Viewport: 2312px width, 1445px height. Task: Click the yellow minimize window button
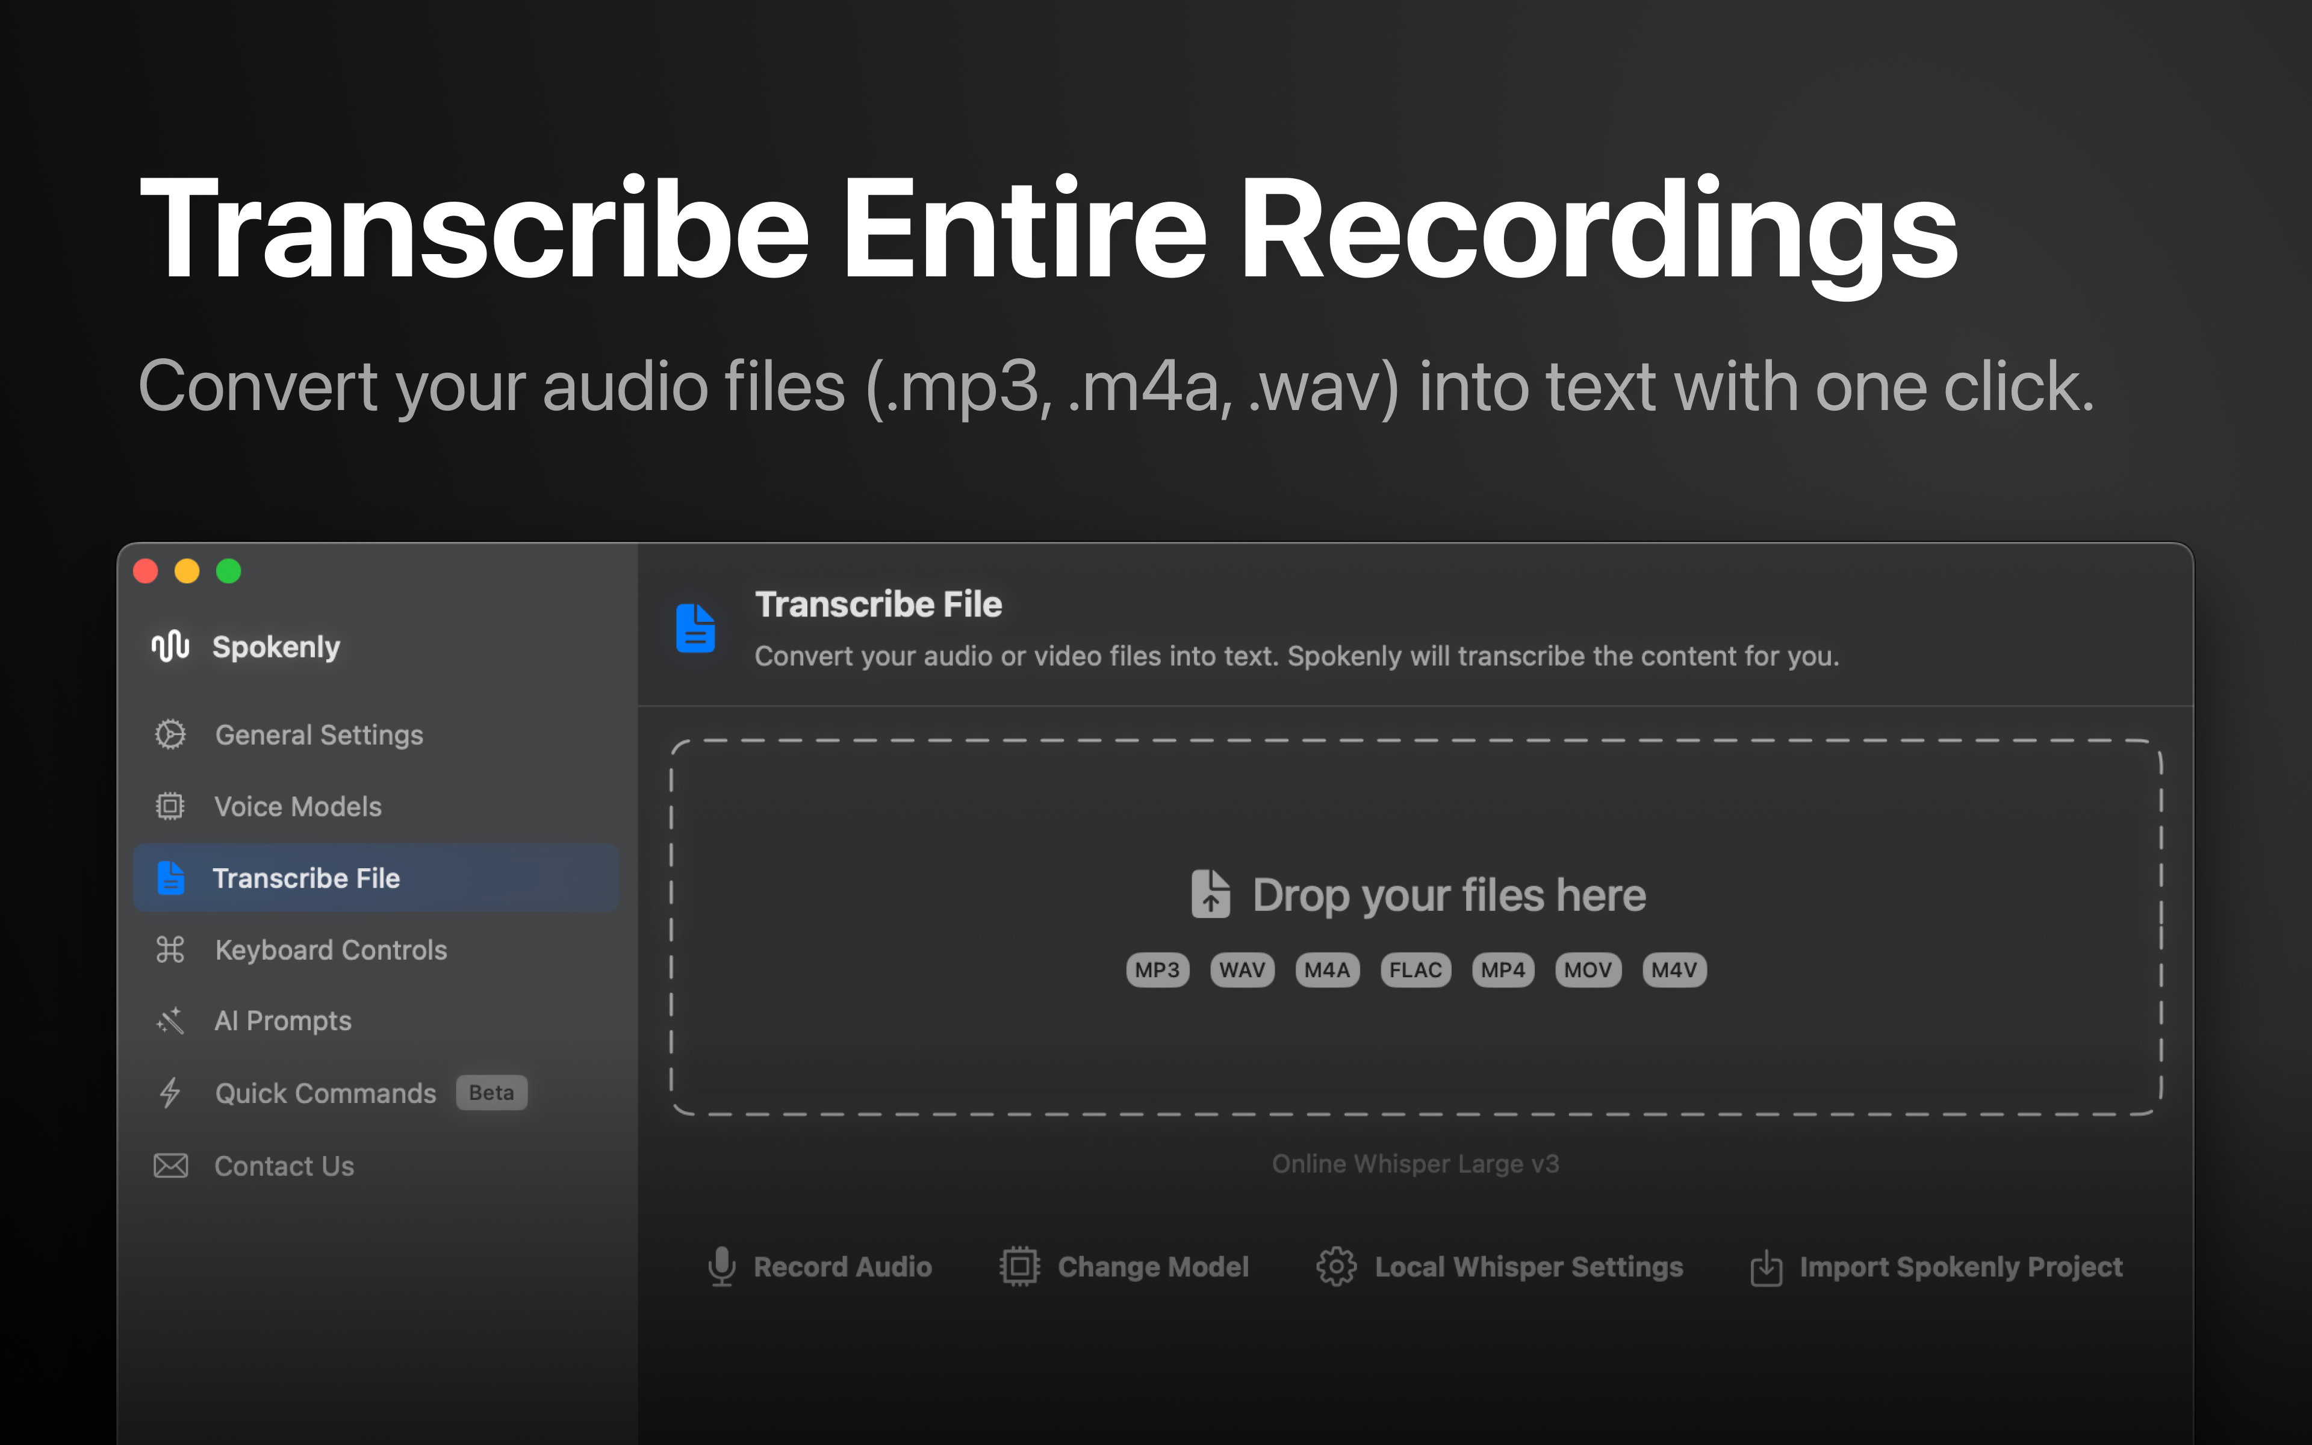(187, 571)
